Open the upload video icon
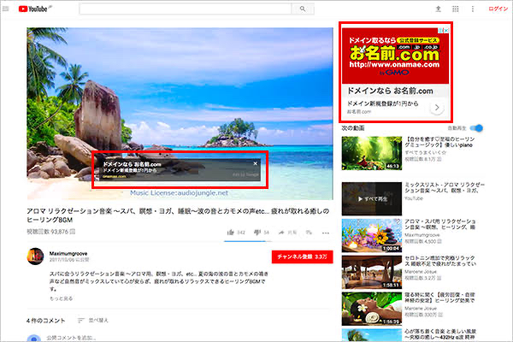The height and width of the screenshot is (342, 513). pyautogui.click(x=439, y=9)
